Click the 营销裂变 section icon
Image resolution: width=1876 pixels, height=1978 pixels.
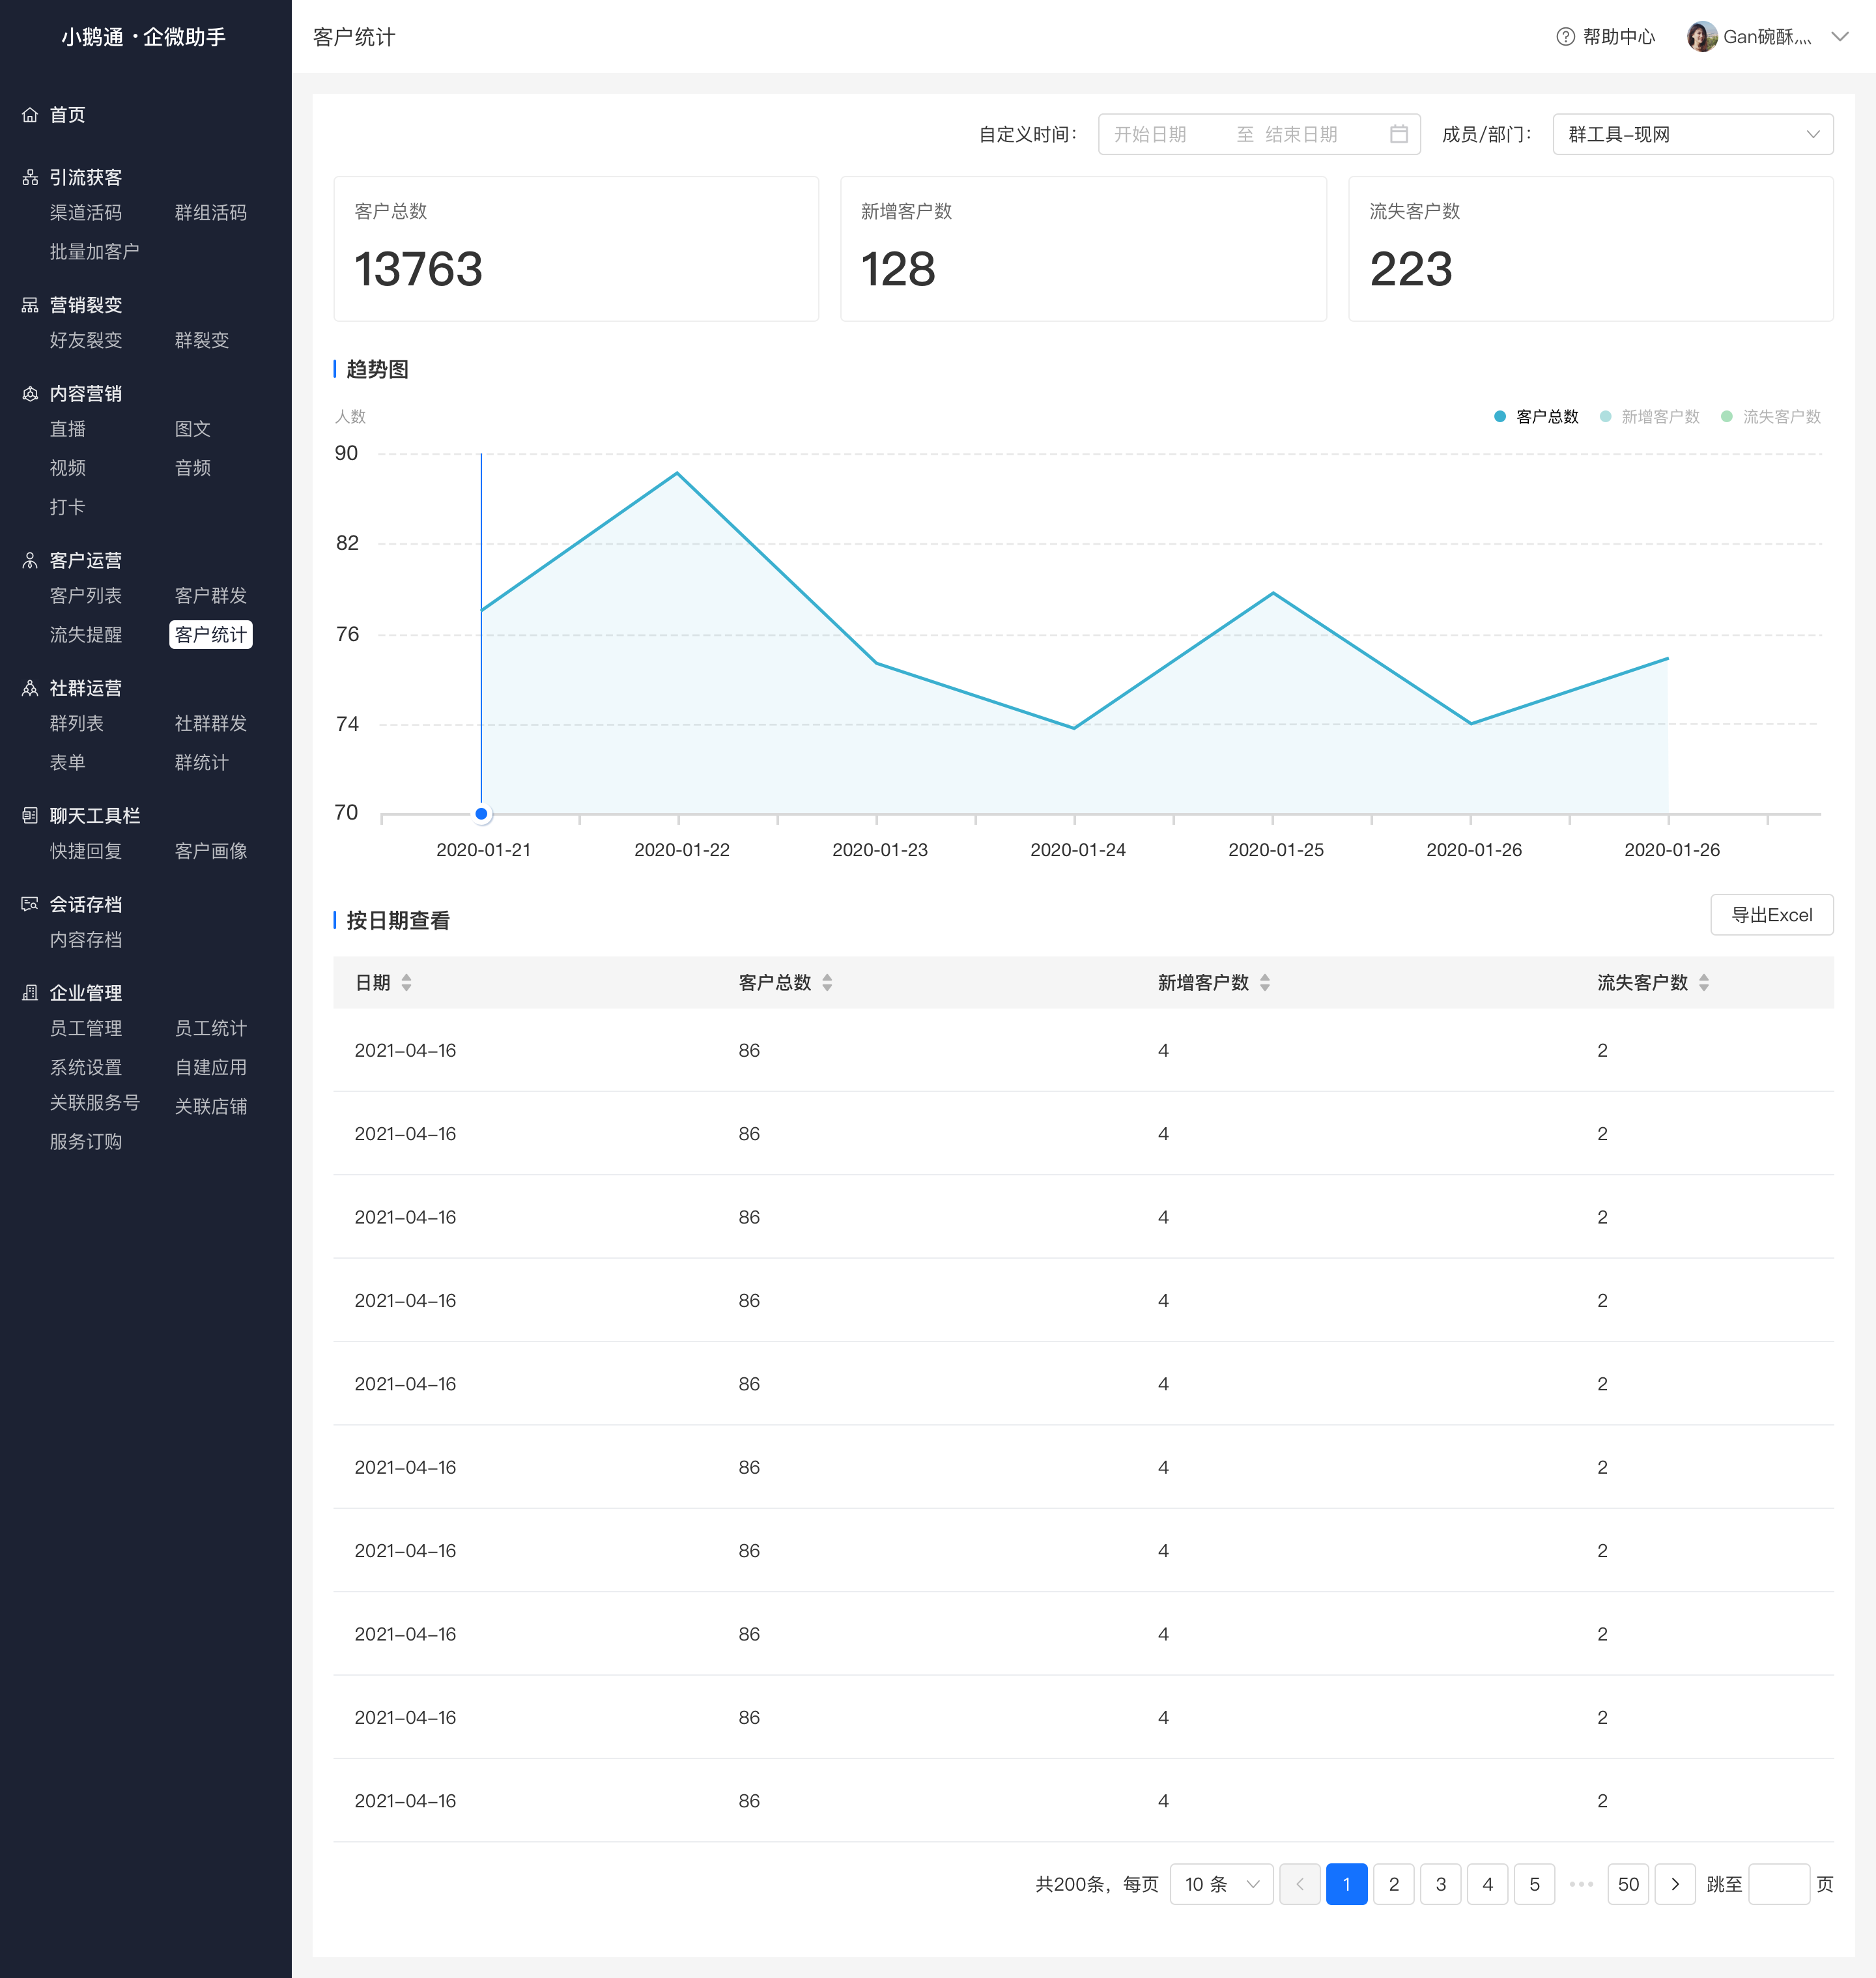[30, 305]
